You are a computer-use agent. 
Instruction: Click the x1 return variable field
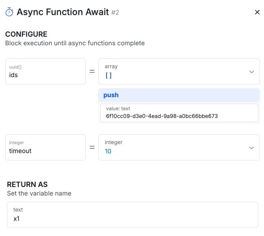(132, 218)
